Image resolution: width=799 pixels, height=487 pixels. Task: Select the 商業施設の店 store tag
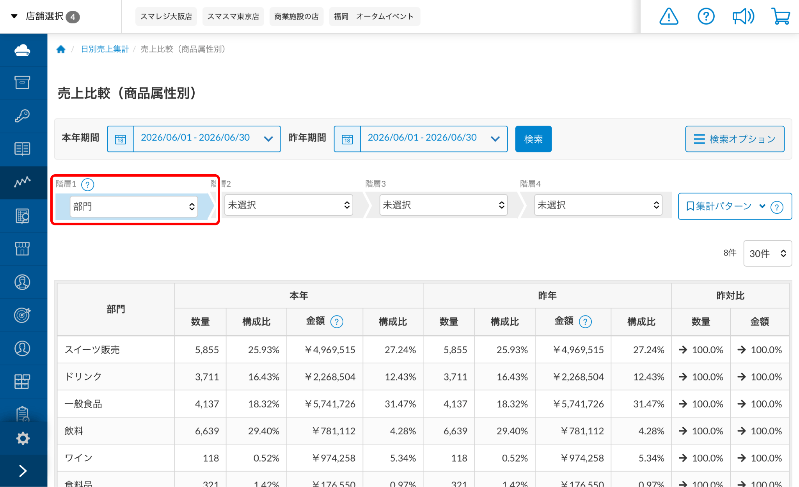coord(297,16)
